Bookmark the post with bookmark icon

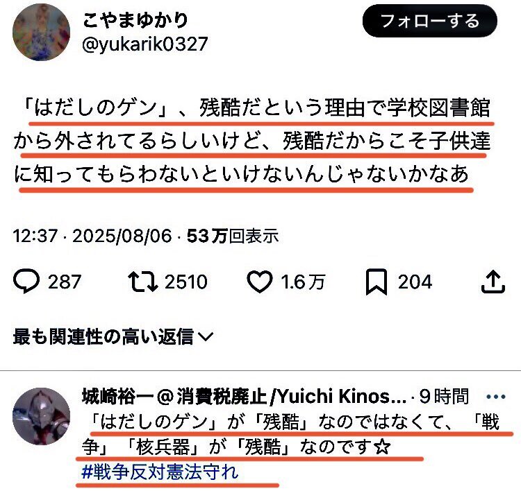click(x=377, y=282)
